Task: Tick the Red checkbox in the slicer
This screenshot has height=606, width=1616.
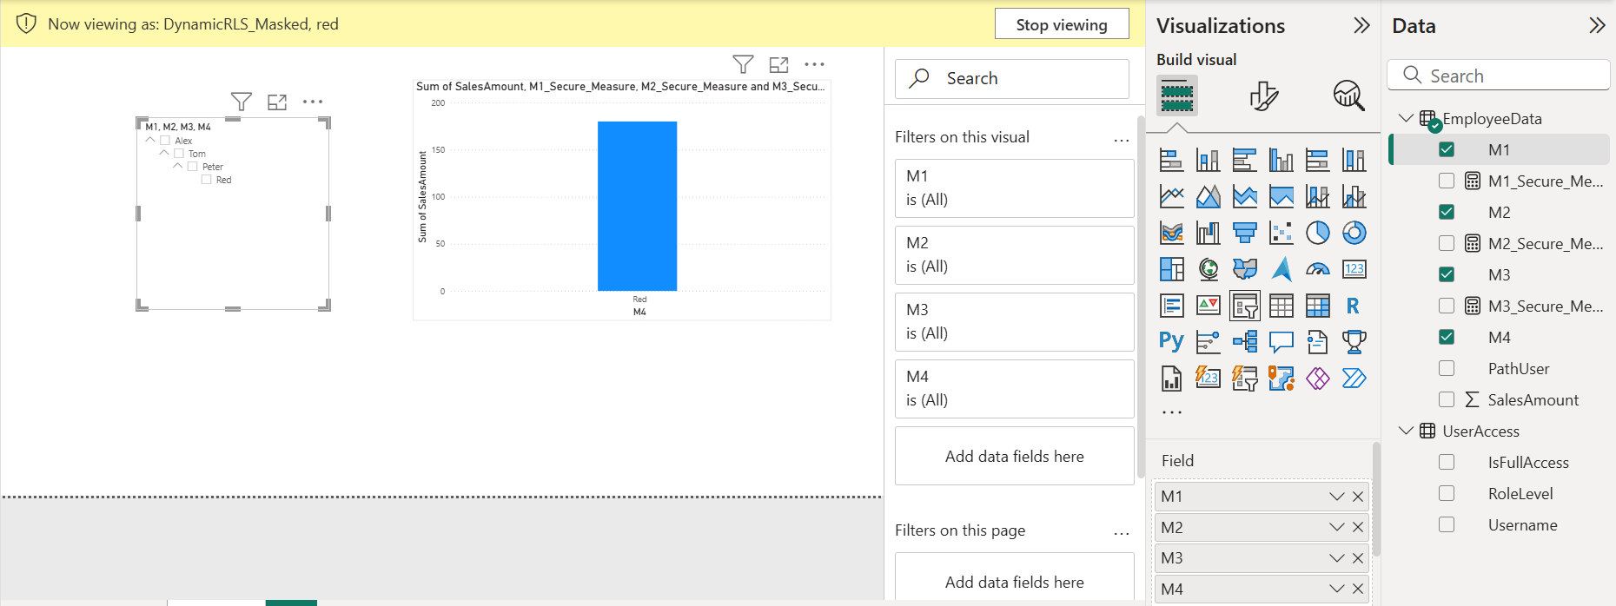Action: 207,180
